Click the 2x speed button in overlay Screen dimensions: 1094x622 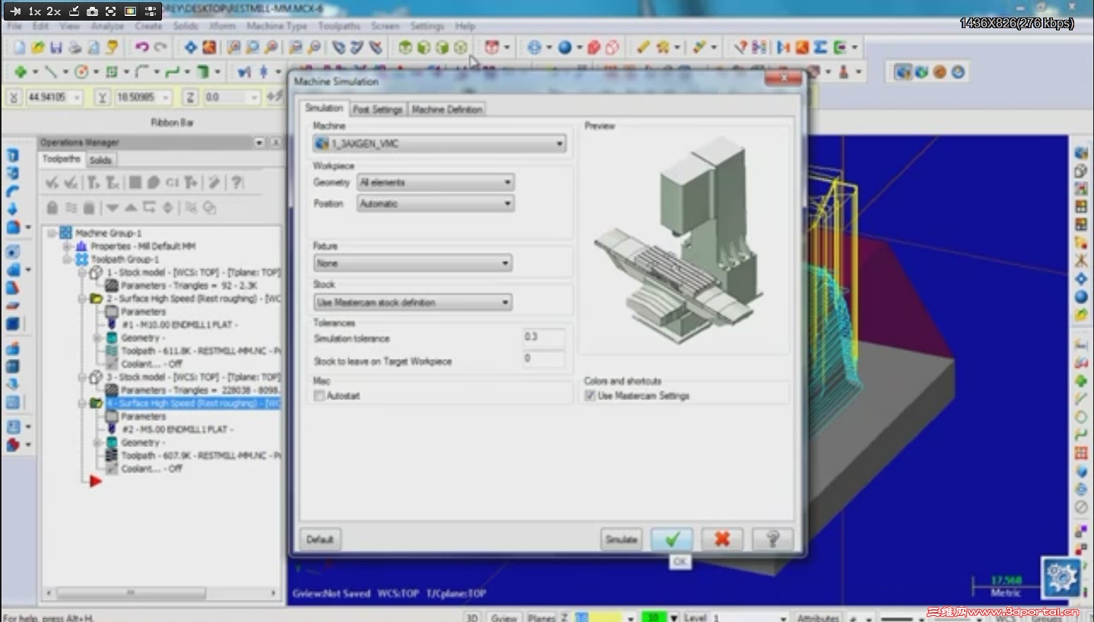coord(52,11)
